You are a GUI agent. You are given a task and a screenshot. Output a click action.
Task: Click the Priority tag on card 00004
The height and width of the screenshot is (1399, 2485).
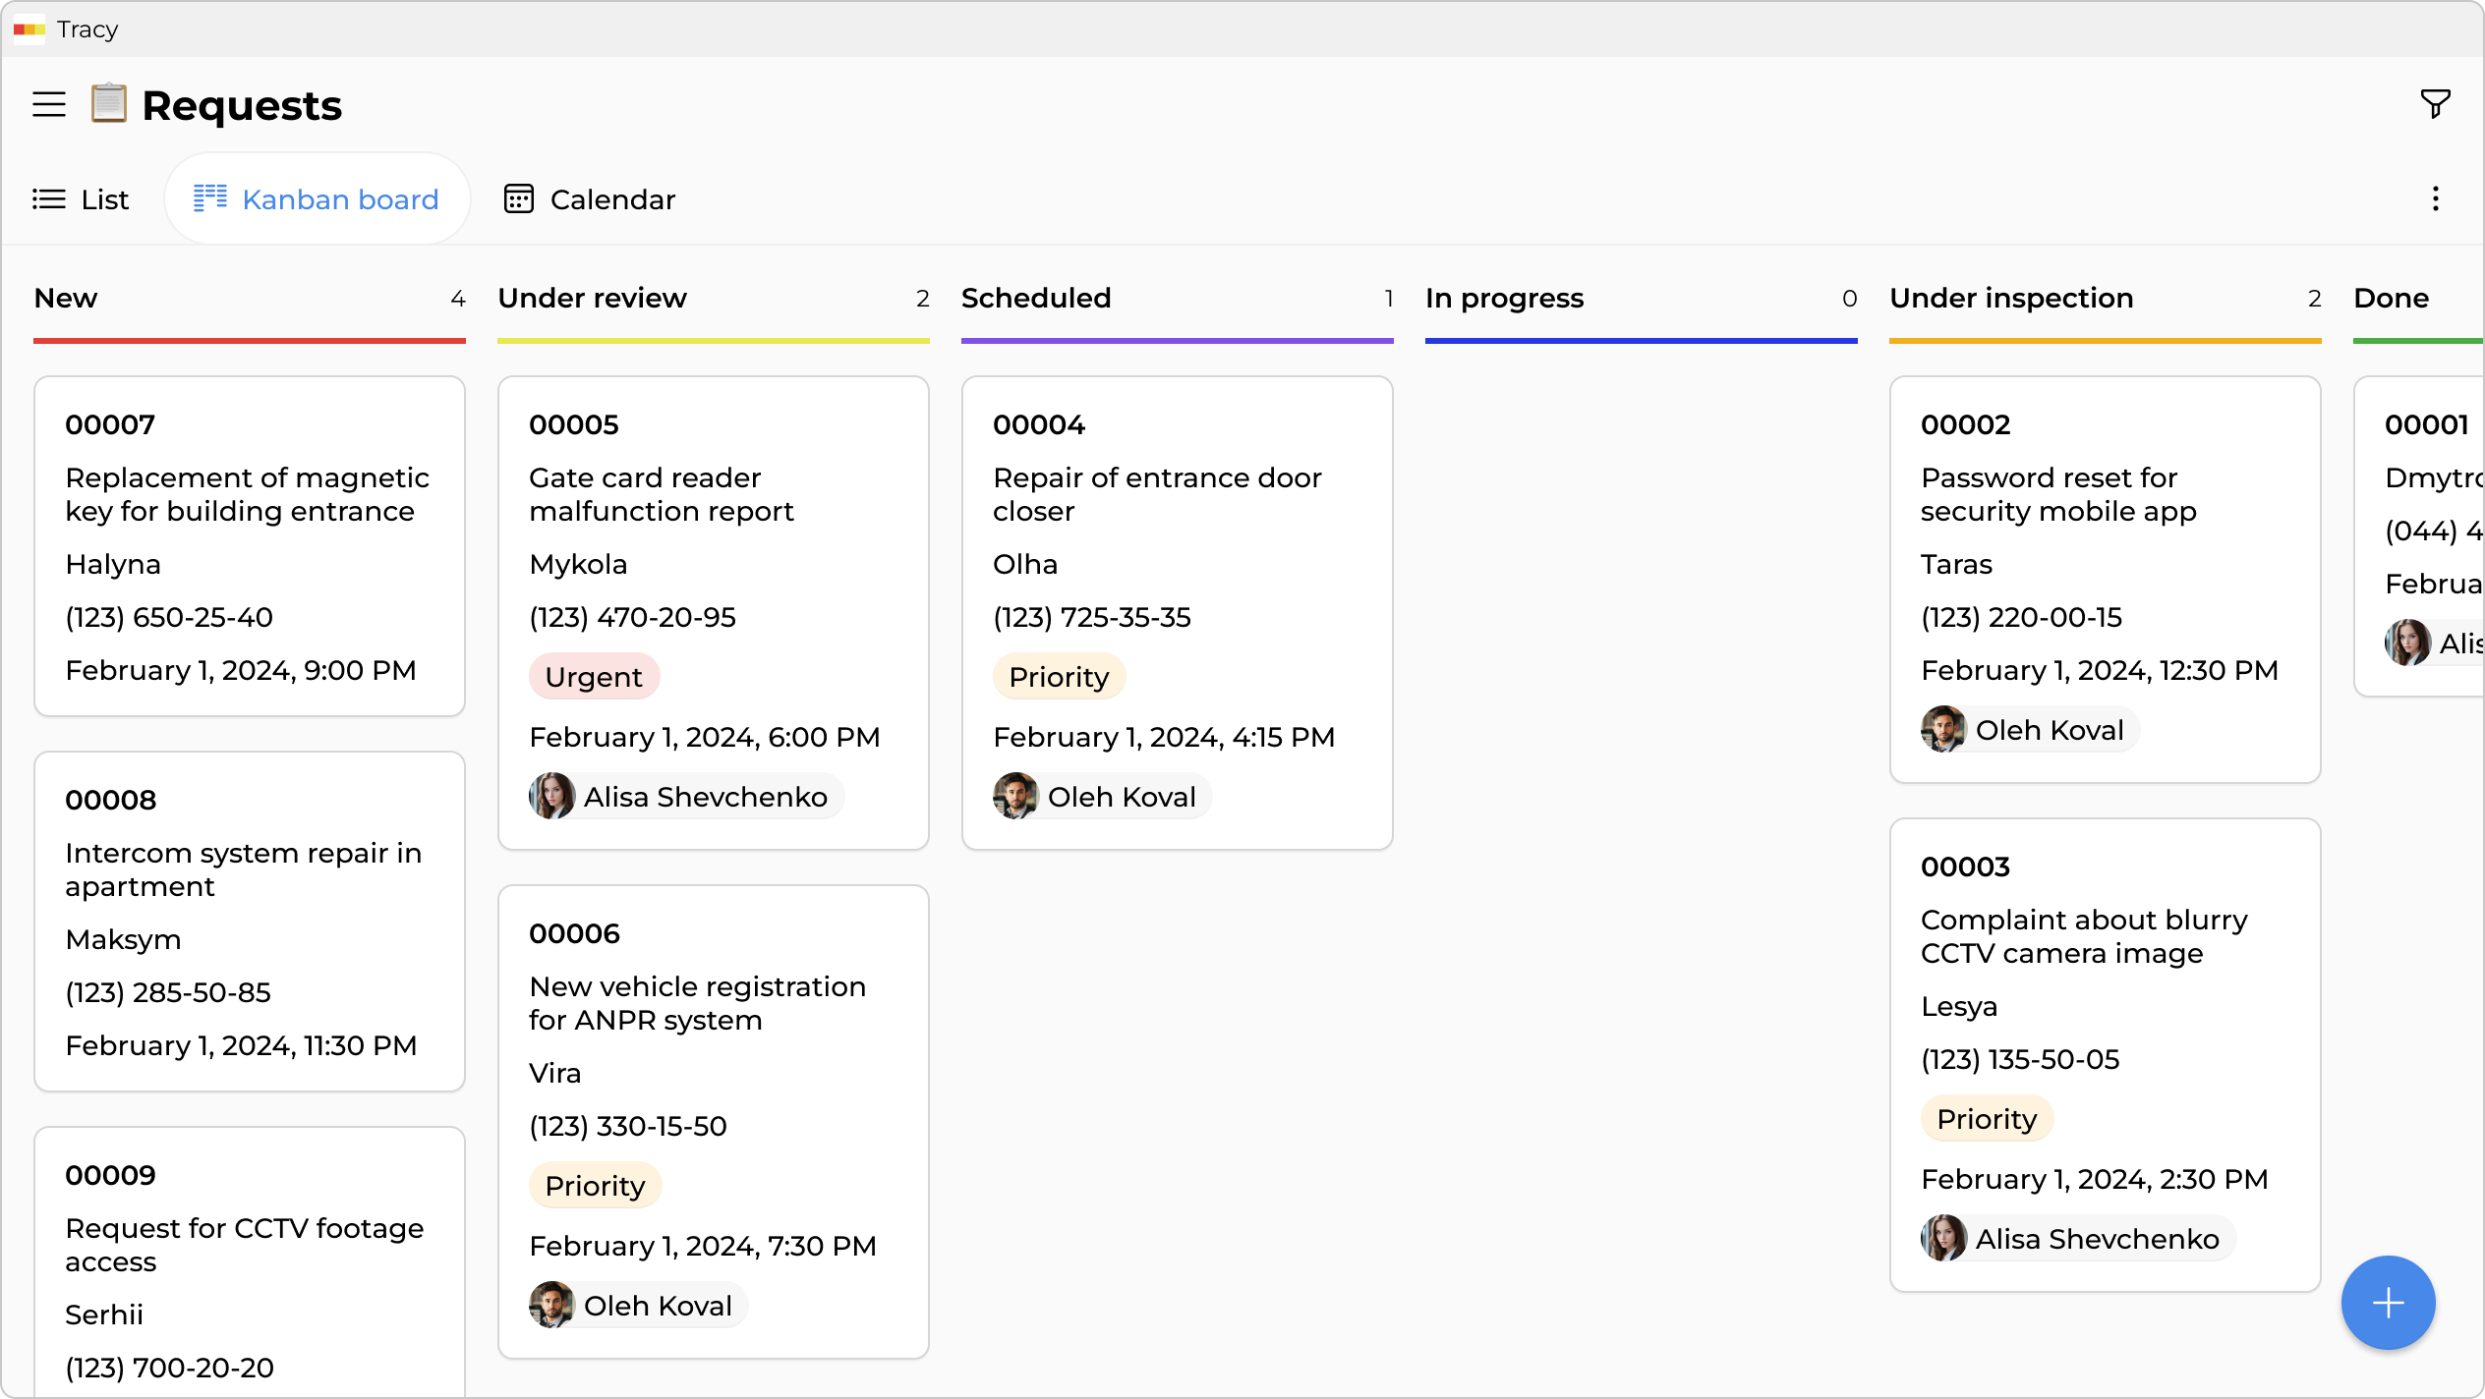pyautogui.click(x=1059, y=677)
